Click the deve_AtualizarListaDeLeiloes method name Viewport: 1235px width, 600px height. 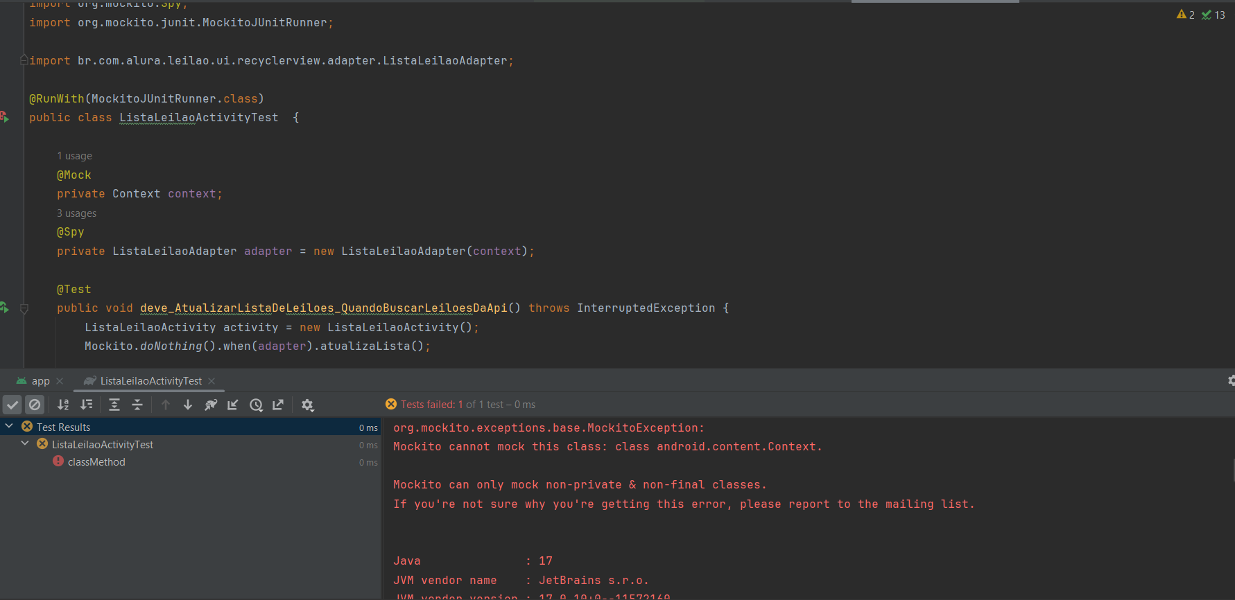click(324, 308)
